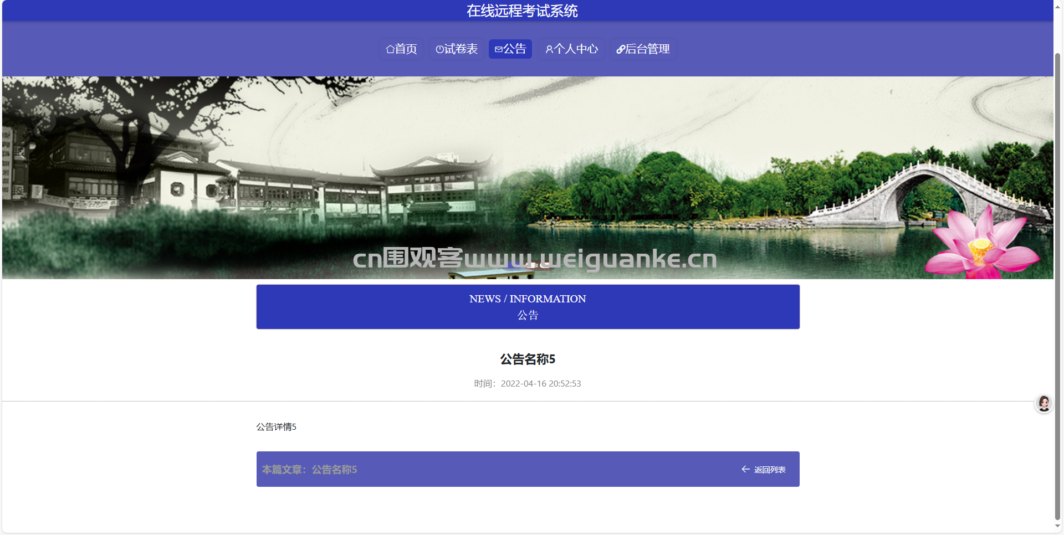
Task: Open 后台管理 backend management
Action: coord(643,49)
